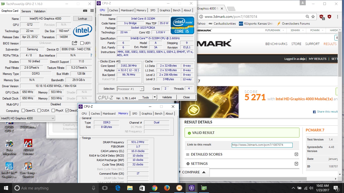Open File Explorer from the taskbar
344x193 pixels.
point(130,188)
